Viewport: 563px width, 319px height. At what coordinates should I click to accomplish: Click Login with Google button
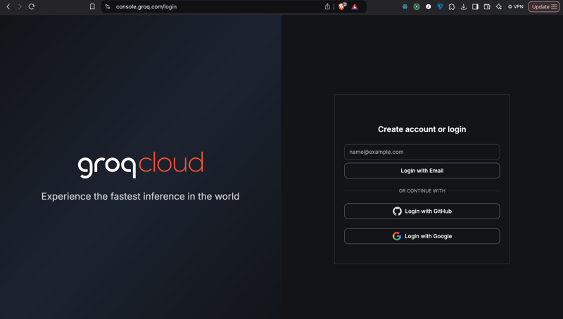pyautogui.click(x=422, y=236)
